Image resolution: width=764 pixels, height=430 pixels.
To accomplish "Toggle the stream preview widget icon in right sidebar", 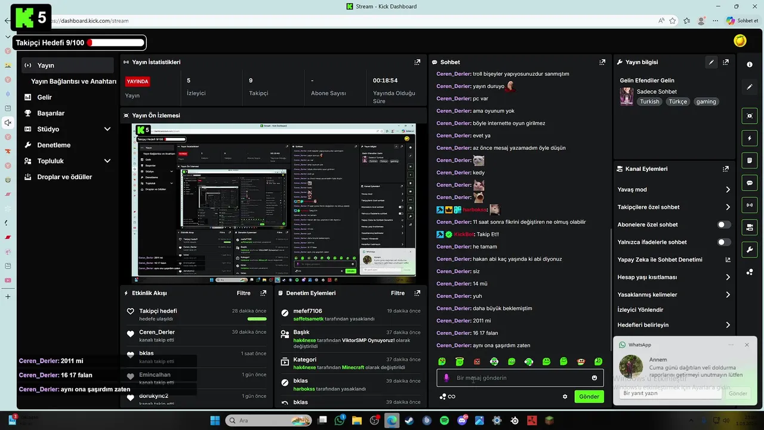I will 750,116.
